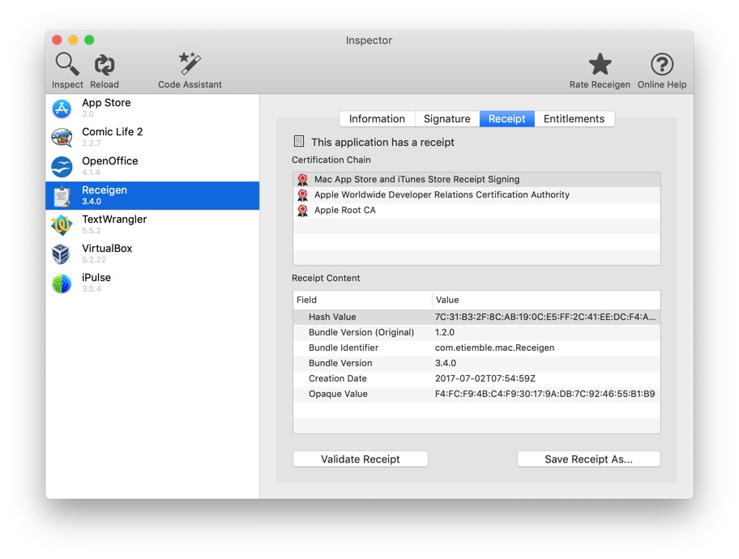This screenshot has width=739, height=559.
Task: Select Apple Worldwide Developer Relations certificate row
Action: (442, 195)
